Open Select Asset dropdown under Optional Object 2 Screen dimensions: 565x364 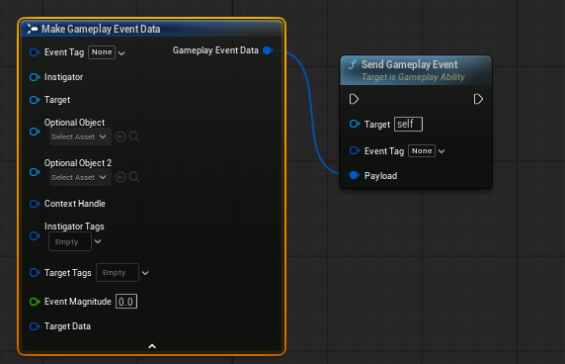tap(80, 177)
